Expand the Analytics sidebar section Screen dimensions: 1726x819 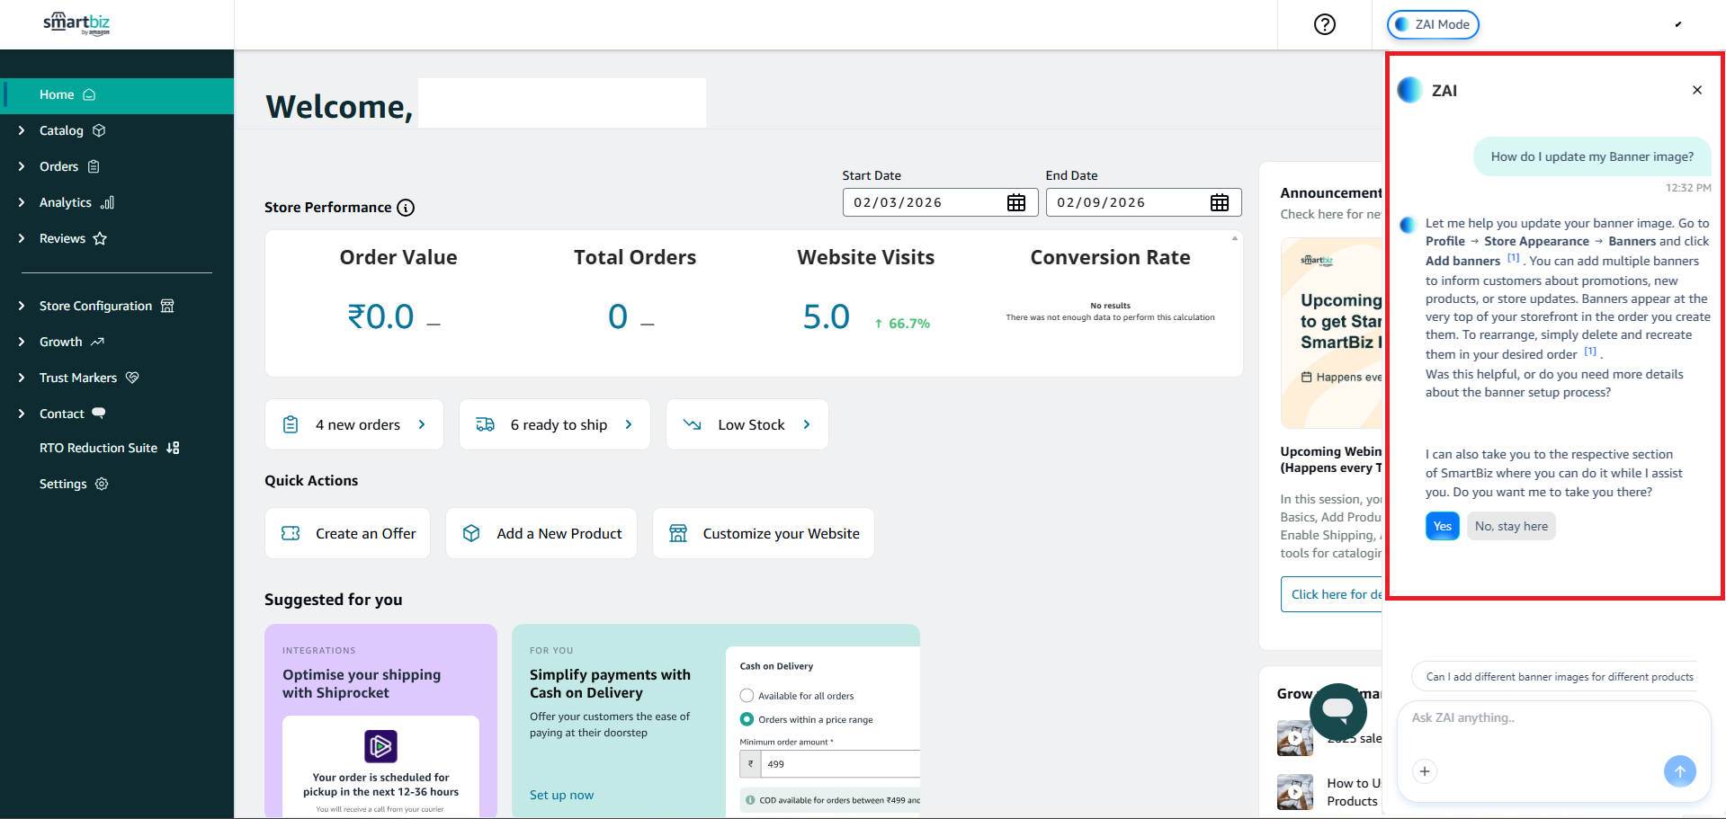tap(66, 202)
